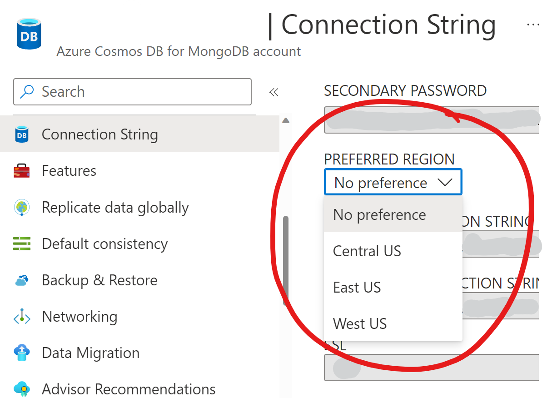Screen dimensions: 542x398
Task: Collapse the sidebar with double chevron
Action: pyautogui.click(x=273, y=92)
